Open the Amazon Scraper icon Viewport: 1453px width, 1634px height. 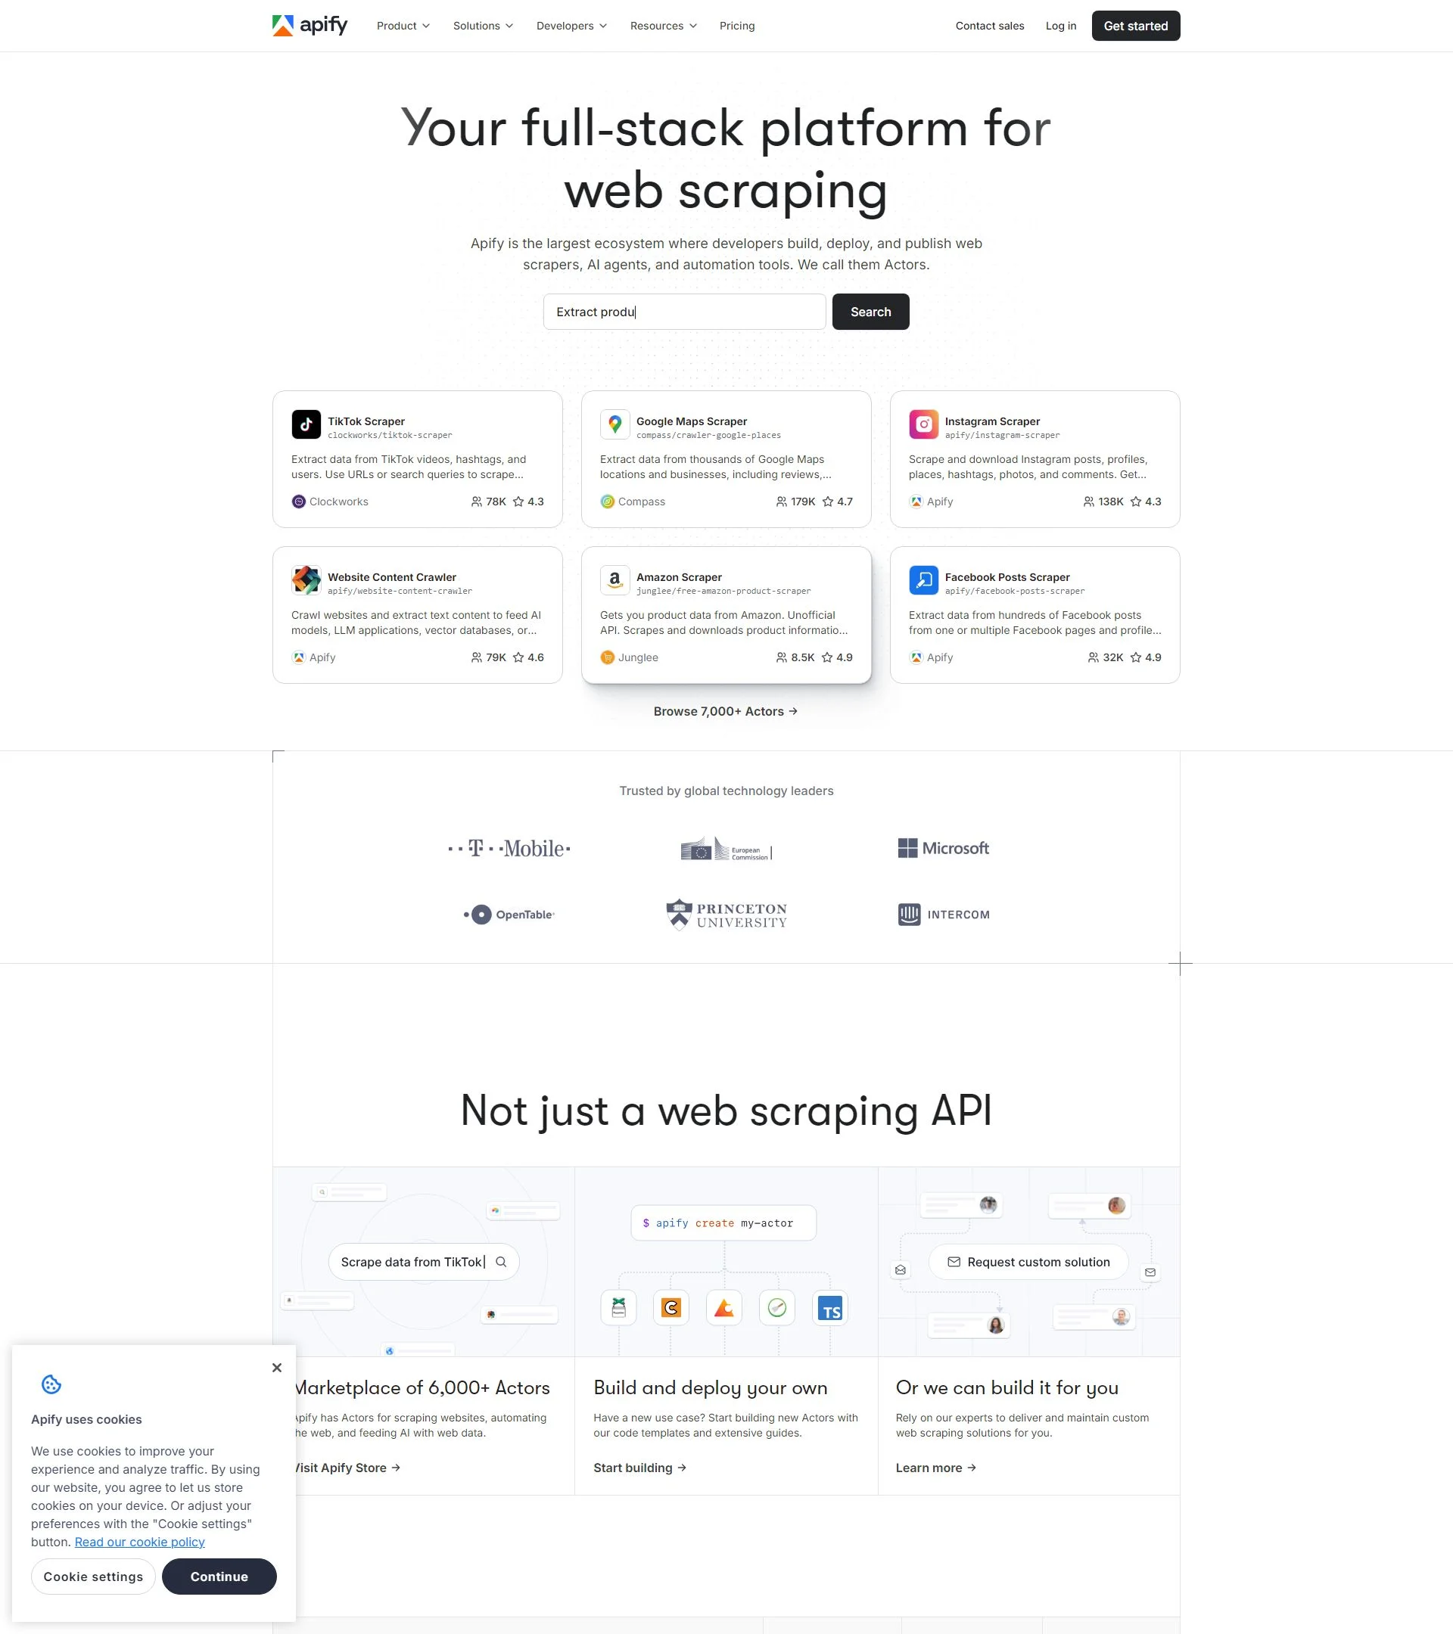614,580
